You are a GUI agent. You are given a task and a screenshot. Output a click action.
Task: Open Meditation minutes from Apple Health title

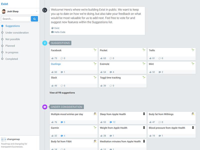pos(120,141)
